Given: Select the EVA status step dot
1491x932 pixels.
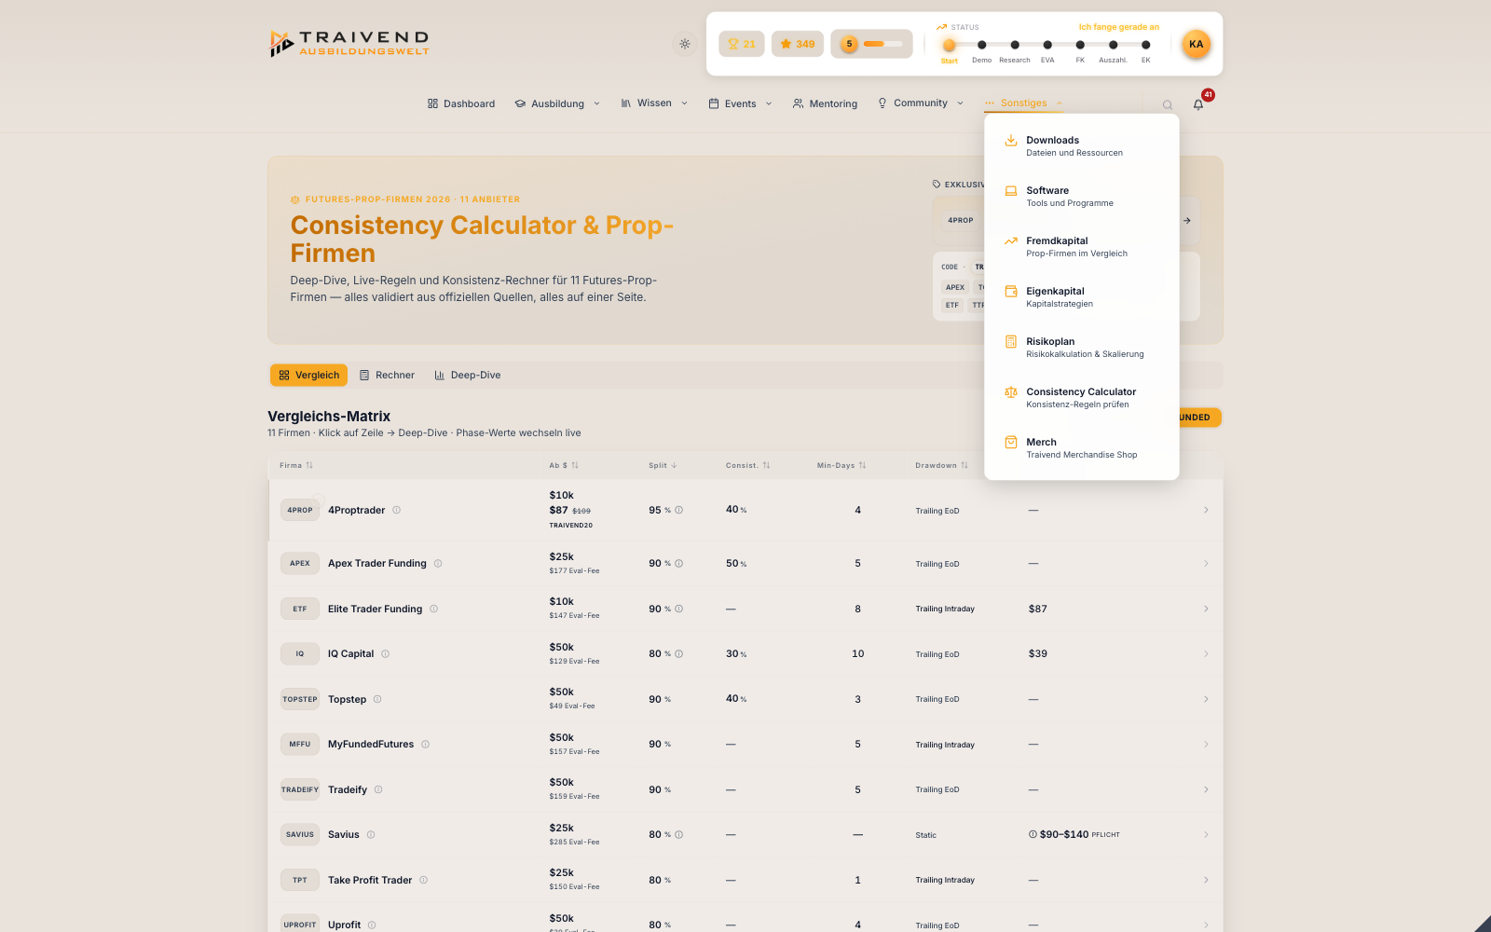Looking at the screenshot, I should 1047,45.
